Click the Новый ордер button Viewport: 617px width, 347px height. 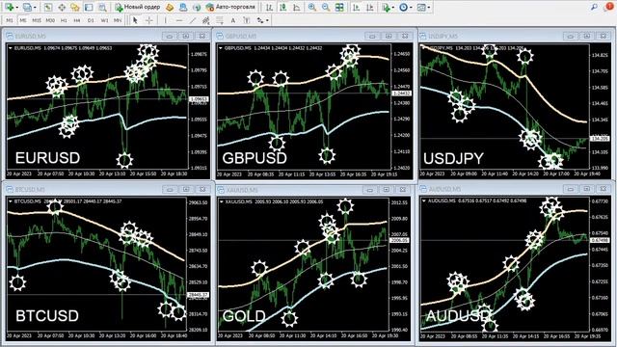137,7
